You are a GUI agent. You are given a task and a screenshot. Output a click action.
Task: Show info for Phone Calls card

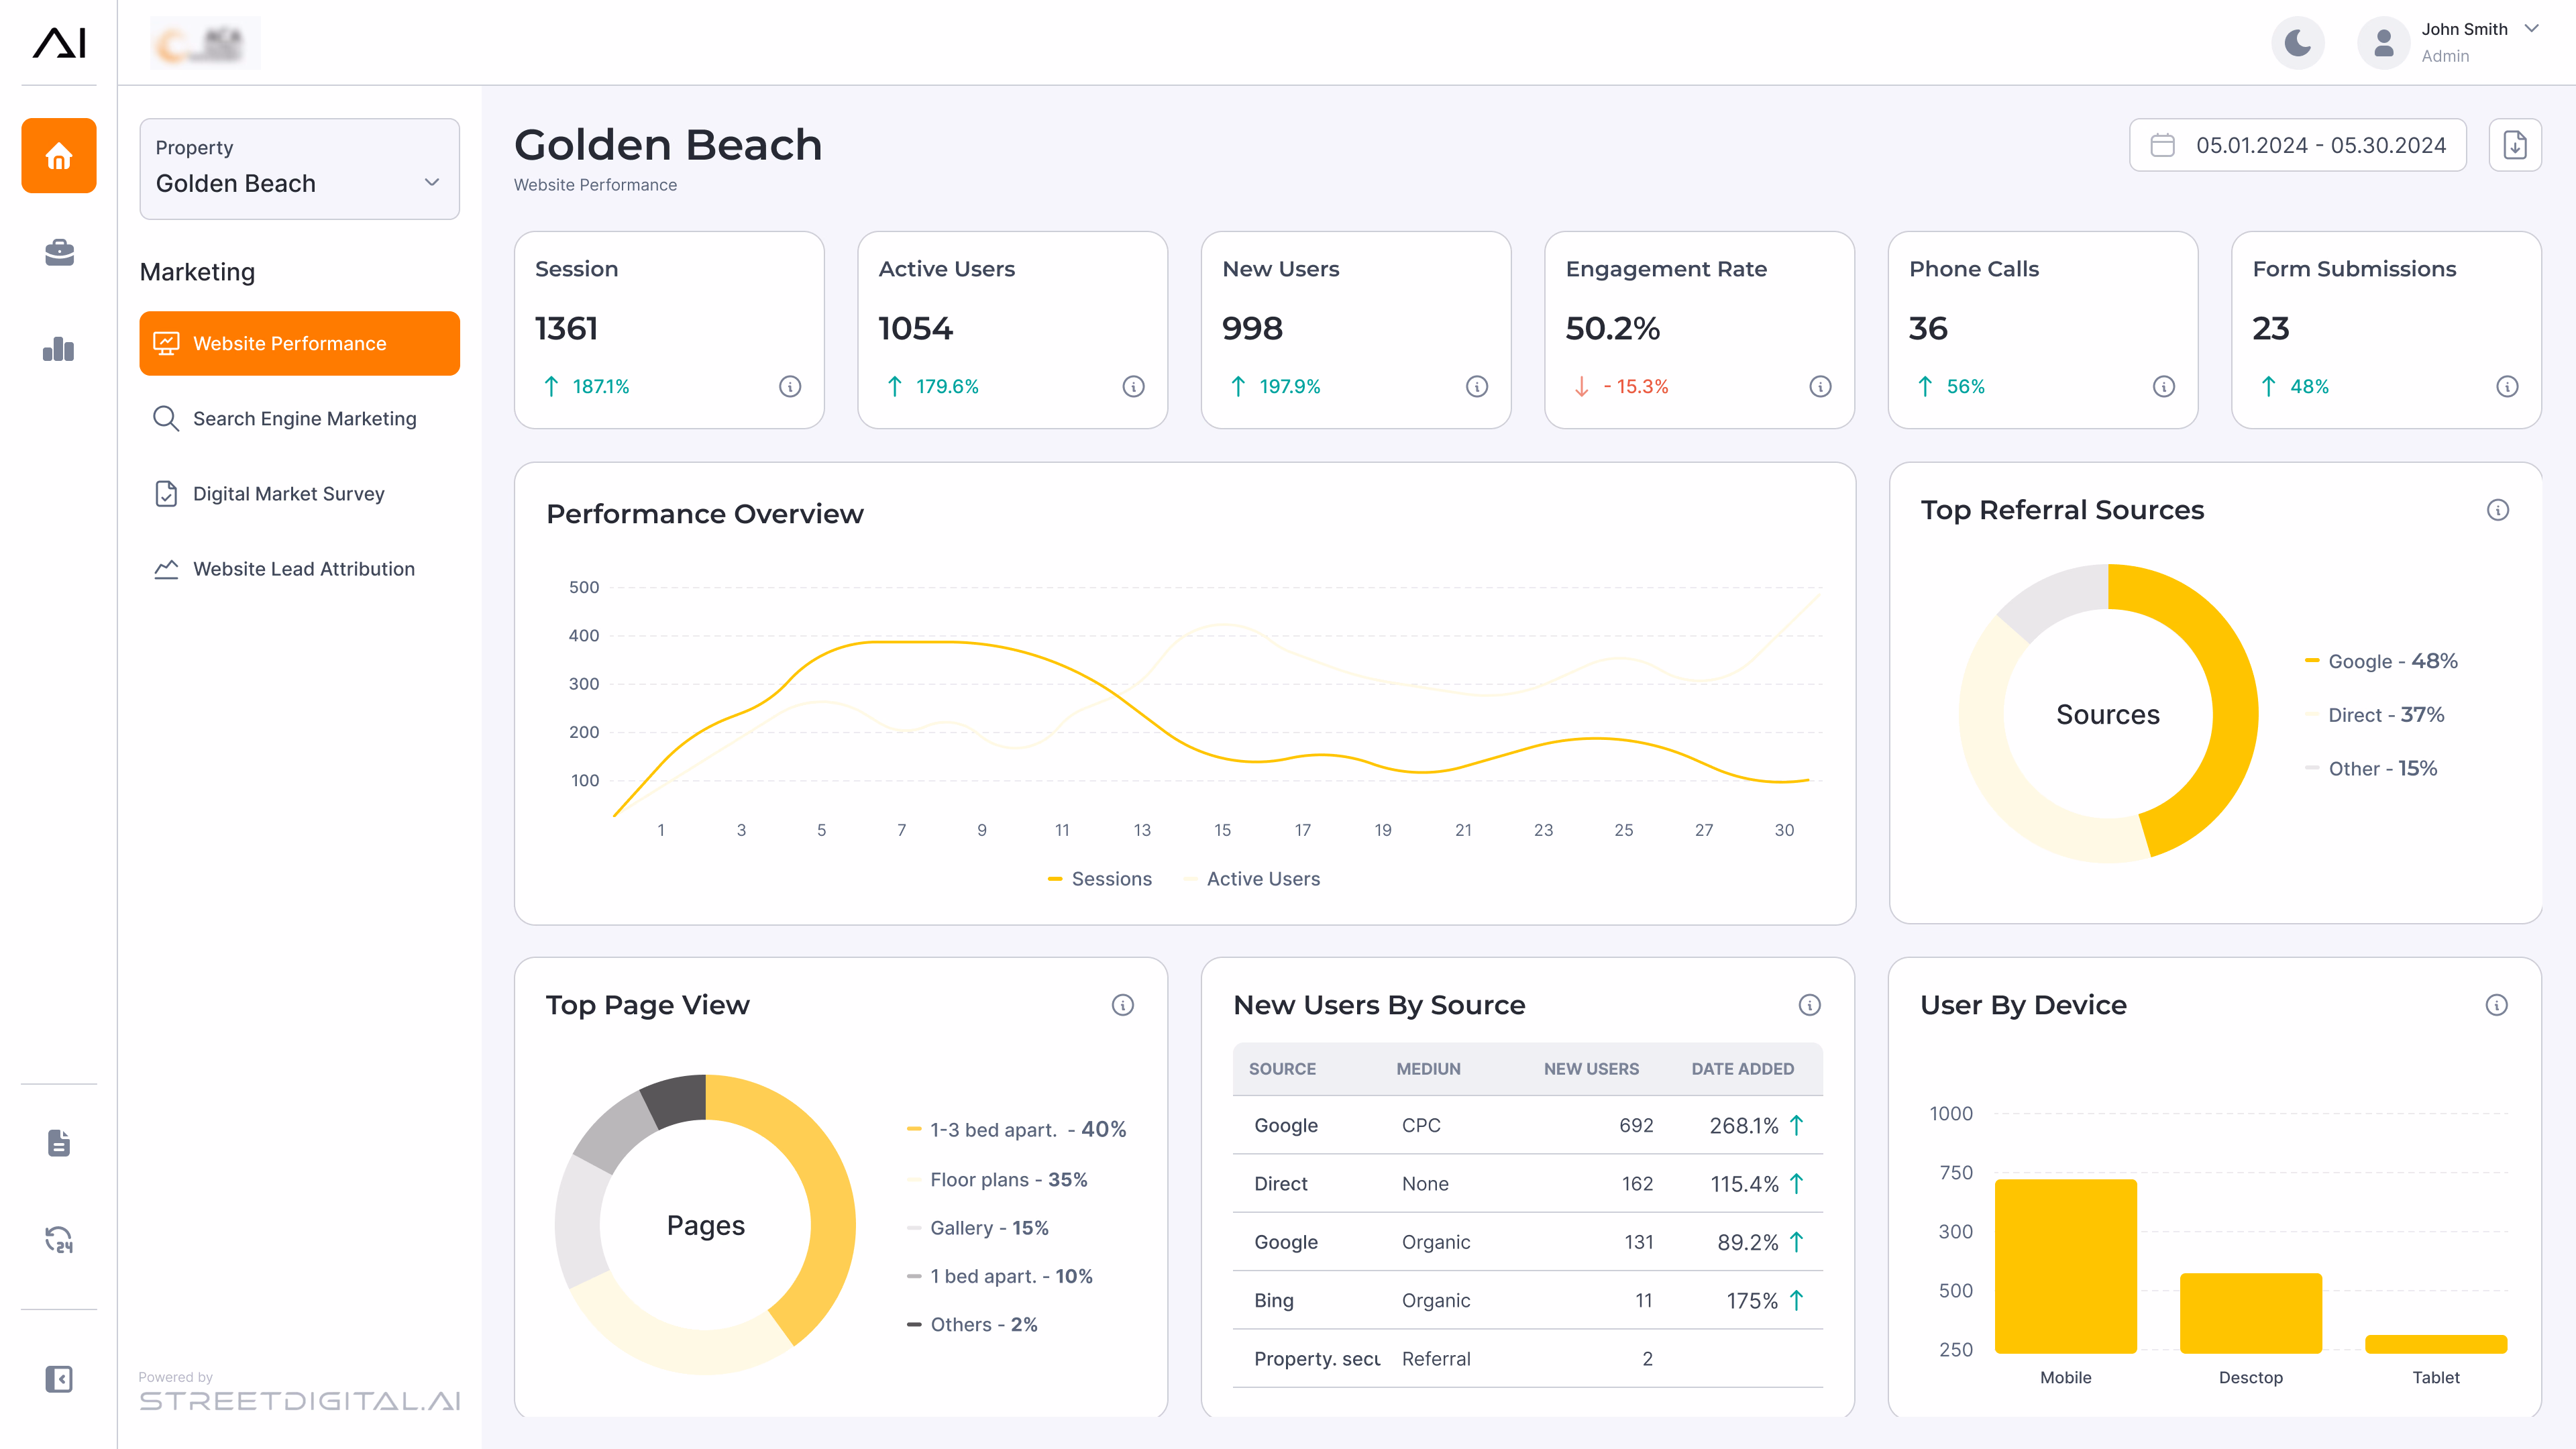[x=2164, y=386]
